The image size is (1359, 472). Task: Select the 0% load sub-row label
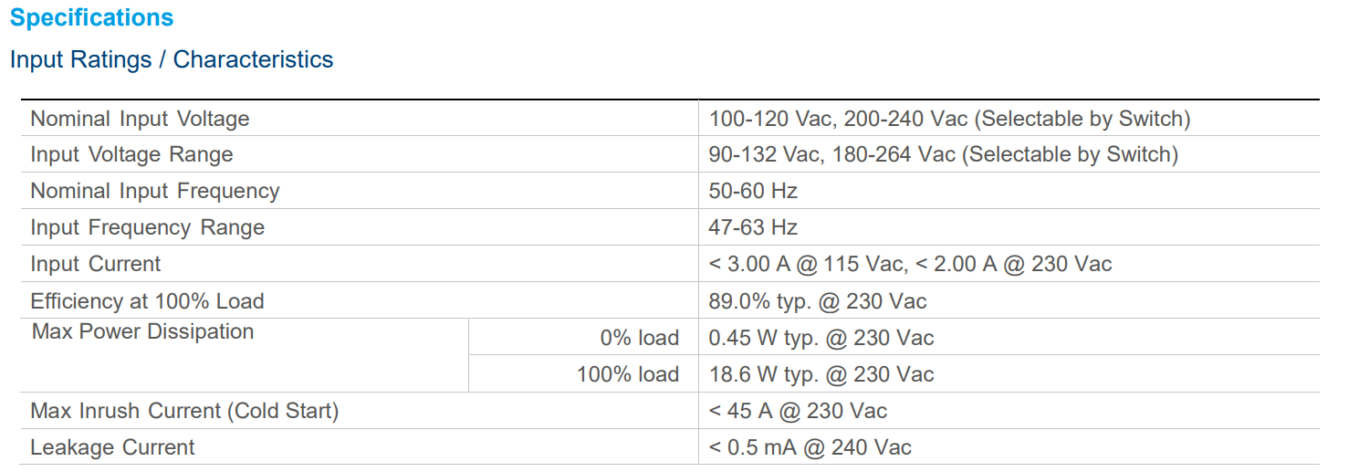pos(639,338)
